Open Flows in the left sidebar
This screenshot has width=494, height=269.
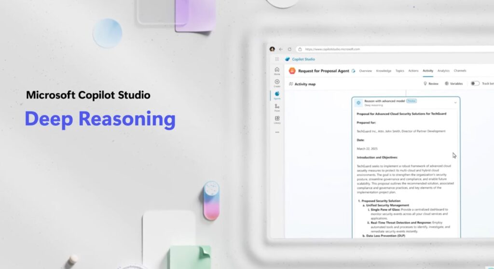pos(277,108)
